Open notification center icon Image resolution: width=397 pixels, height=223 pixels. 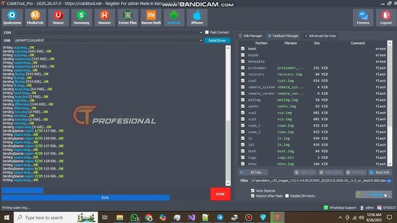point(389,217)
